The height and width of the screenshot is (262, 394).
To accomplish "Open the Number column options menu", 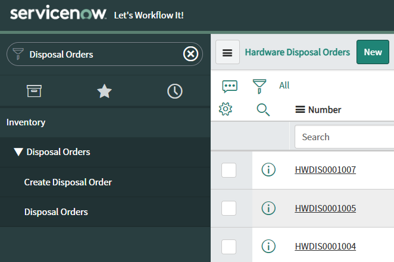I will pos(300,109).
